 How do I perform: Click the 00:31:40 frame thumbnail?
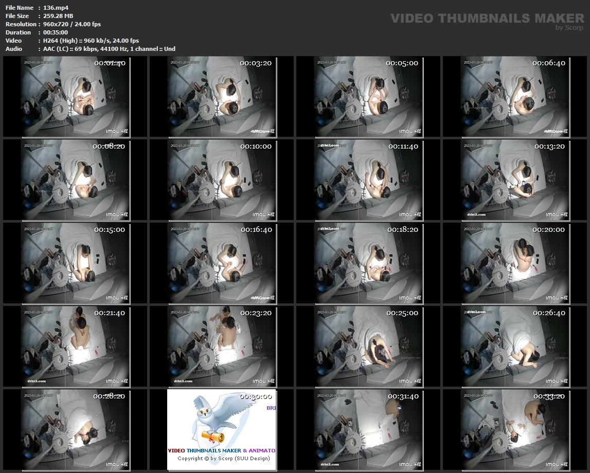click(x=368, y=430)
